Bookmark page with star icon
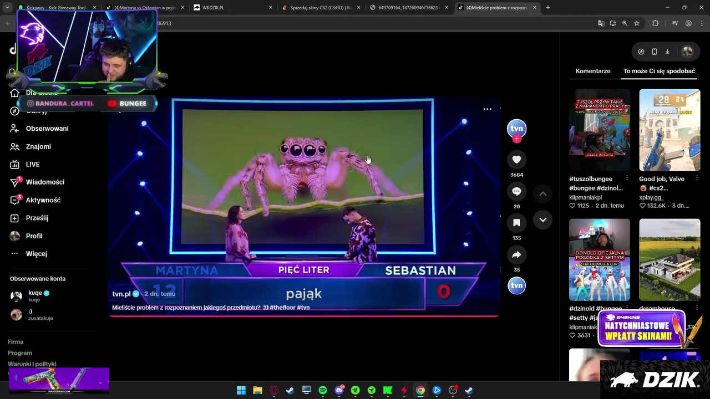Image resolution: width=710 pixels, height=399 pixels. pyautogui.click(x=637, y=23)
